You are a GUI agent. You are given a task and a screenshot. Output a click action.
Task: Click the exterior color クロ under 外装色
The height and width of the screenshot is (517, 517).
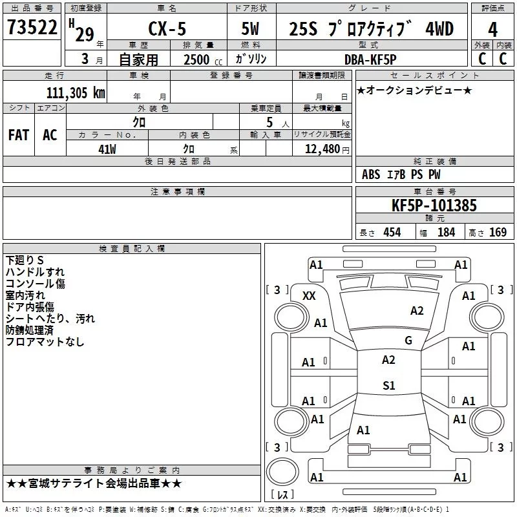coord(139,122)
